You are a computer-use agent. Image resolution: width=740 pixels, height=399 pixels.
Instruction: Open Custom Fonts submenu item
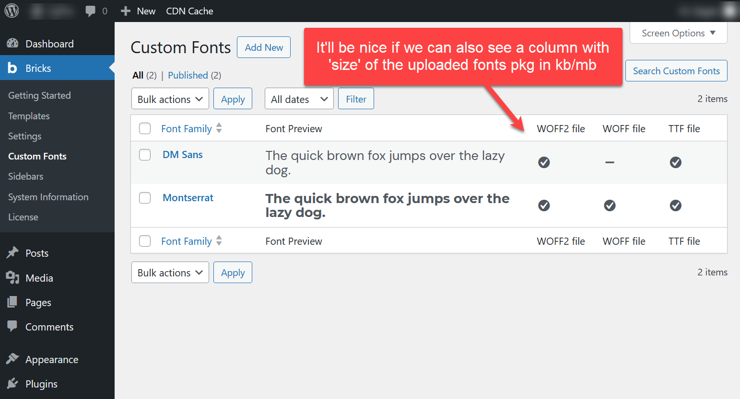37,156
